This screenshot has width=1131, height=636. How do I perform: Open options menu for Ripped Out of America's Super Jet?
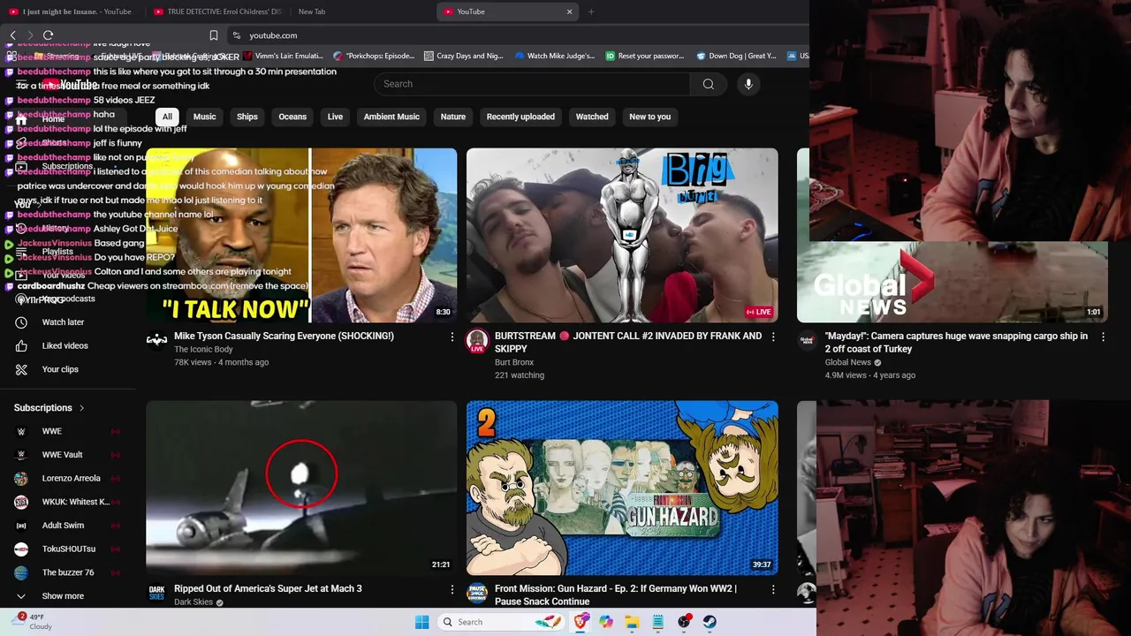452,589
